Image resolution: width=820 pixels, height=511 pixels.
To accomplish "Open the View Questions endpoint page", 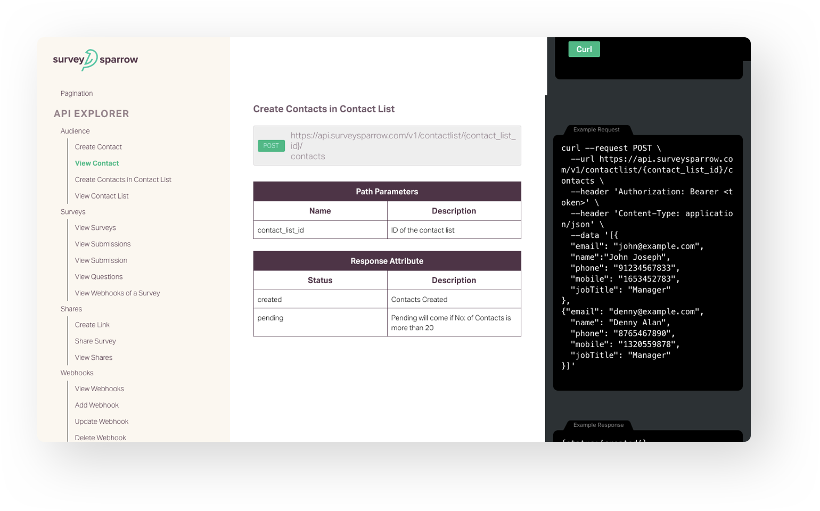I will click(99, 276).
